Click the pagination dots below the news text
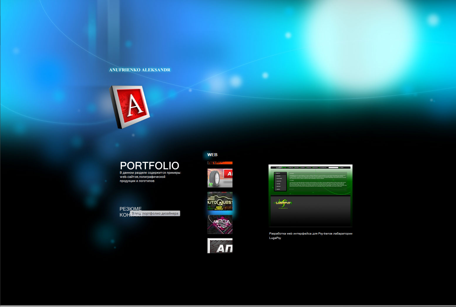The width and height of the screenshot is (456, 307). [292, 189]
